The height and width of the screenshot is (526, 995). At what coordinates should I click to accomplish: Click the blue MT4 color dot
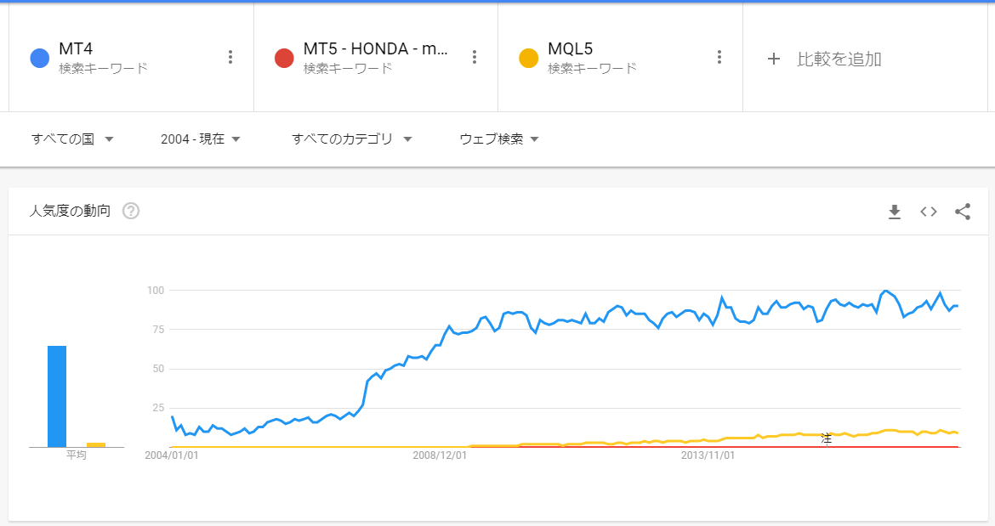pos(40,58)
